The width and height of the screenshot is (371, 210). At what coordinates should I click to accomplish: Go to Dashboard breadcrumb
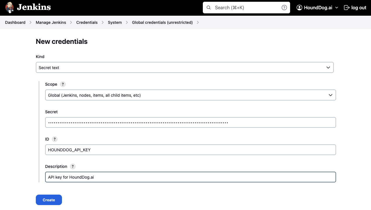pyautogui.click(x=15, y=22)
